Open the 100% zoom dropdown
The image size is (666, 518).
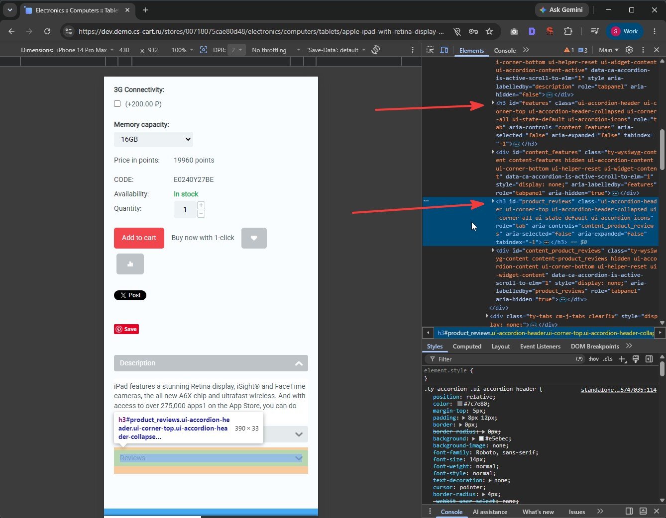tap(182, 50)
